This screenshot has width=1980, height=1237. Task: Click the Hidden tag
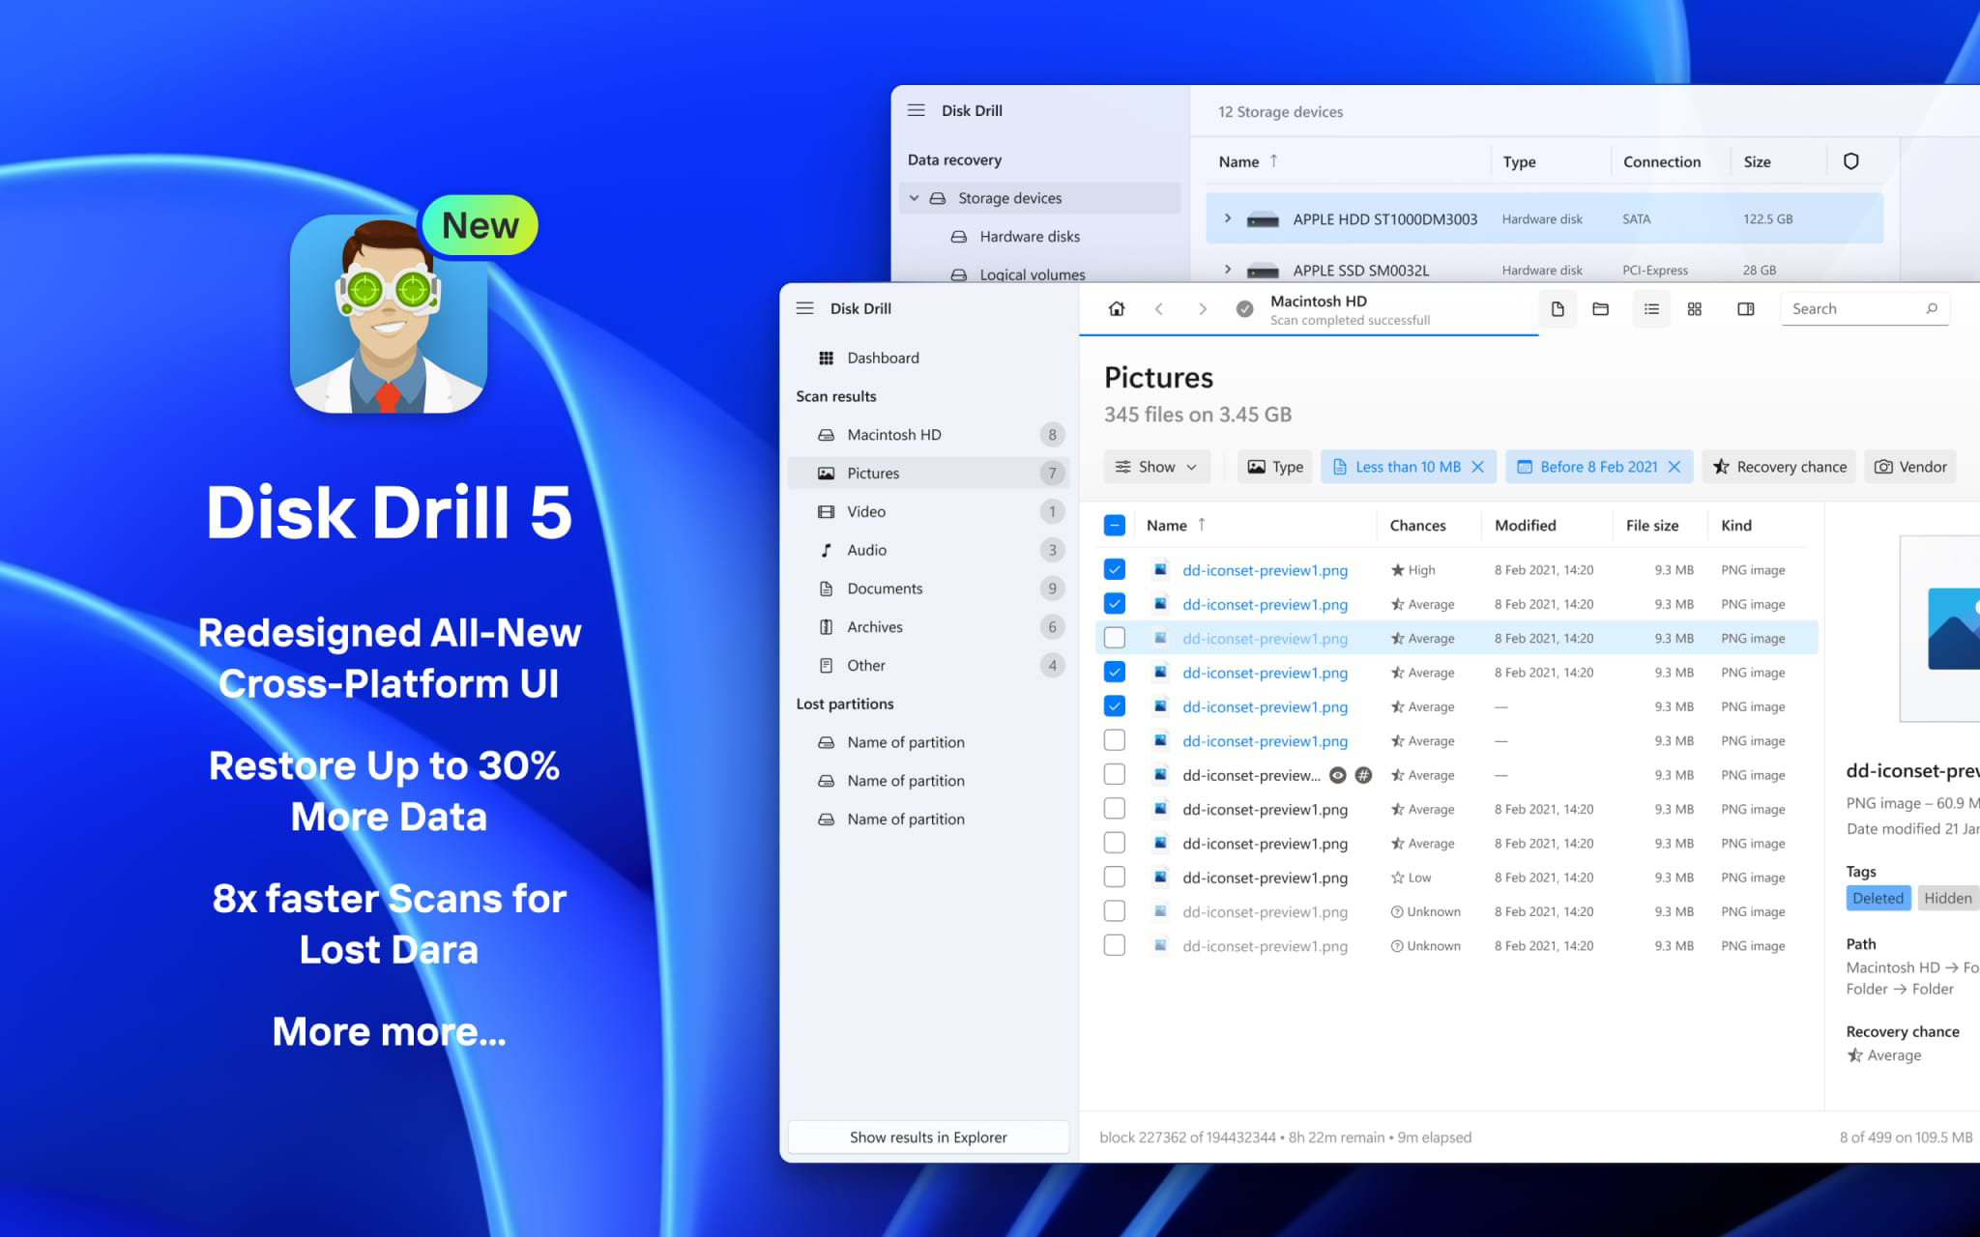tap(1947, 898)
